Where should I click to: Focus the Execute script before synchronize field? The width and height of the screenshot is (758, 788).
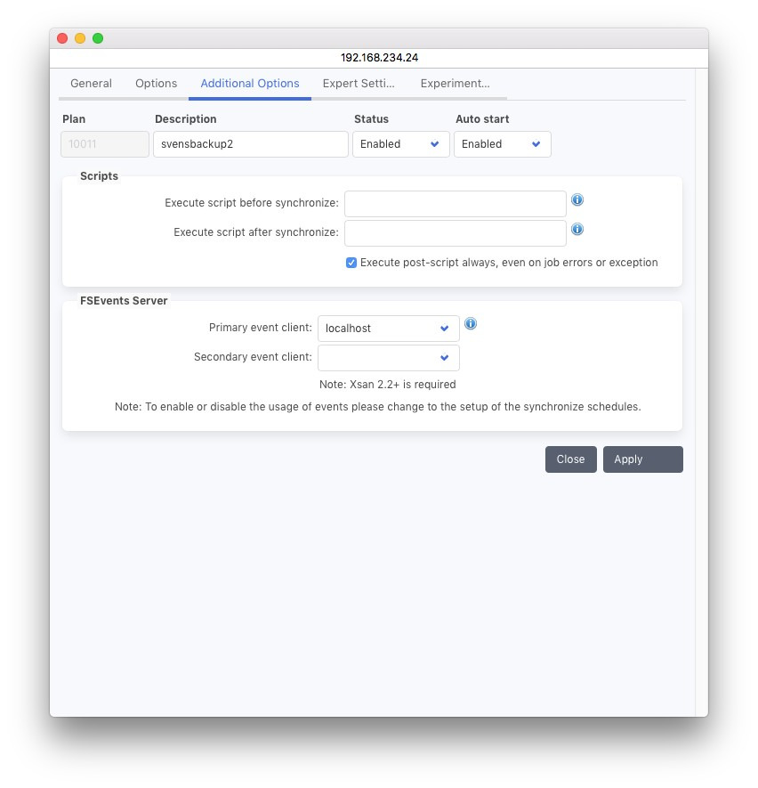pos(455,204)
